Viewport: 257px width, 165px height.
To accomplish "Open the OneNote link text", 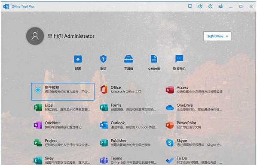I will (x=52, y=123).
